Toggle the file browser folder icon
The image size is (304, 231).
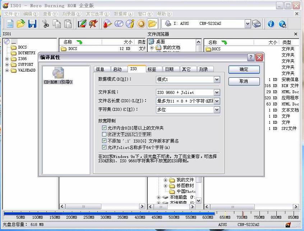152,24
